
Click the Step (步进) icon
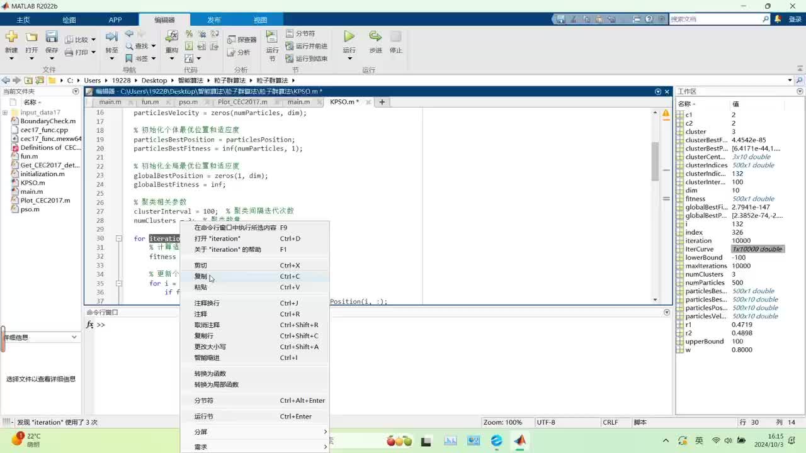tap(375, 38)
